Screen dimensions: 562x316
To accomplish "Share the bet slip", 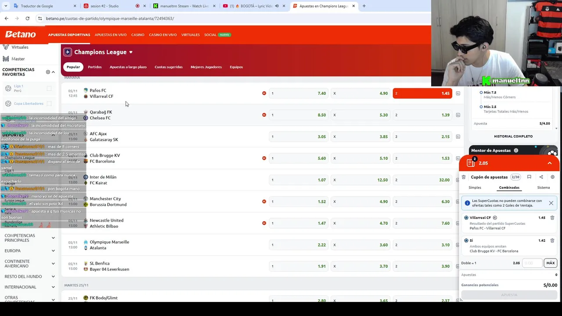I will [541, 177].
